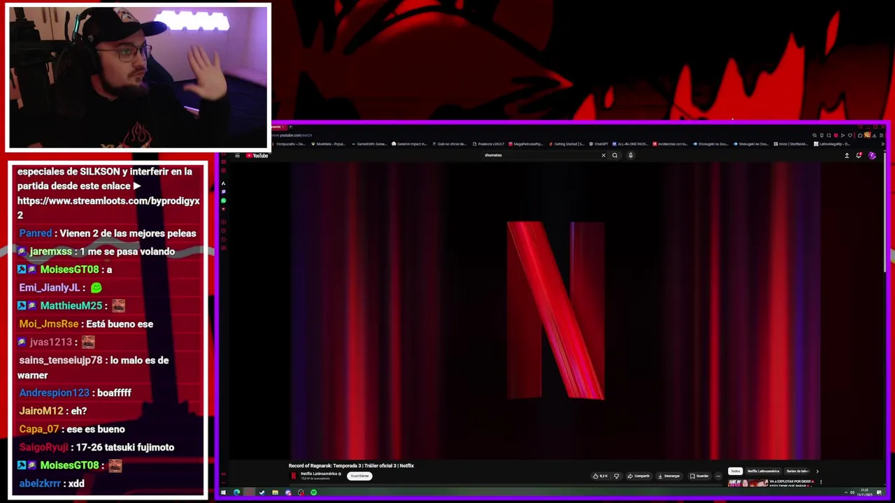The image size is (895, 503).
Task: Open YouTube notifications bell
Action: (x=859, y=155)
